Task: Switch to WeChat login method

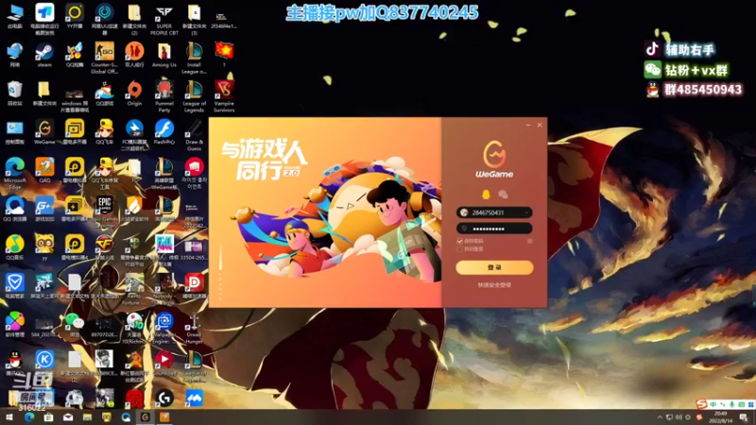Action: [x=503, y=195]
